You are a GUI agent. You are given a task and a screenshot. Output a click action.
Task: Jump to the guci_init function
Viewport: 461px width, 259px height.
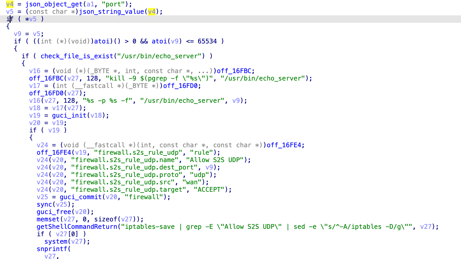click(69, 115)
